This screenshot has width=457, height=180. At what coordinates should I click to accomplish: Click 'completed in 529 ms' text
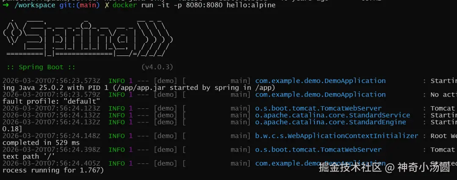[41, 143]
